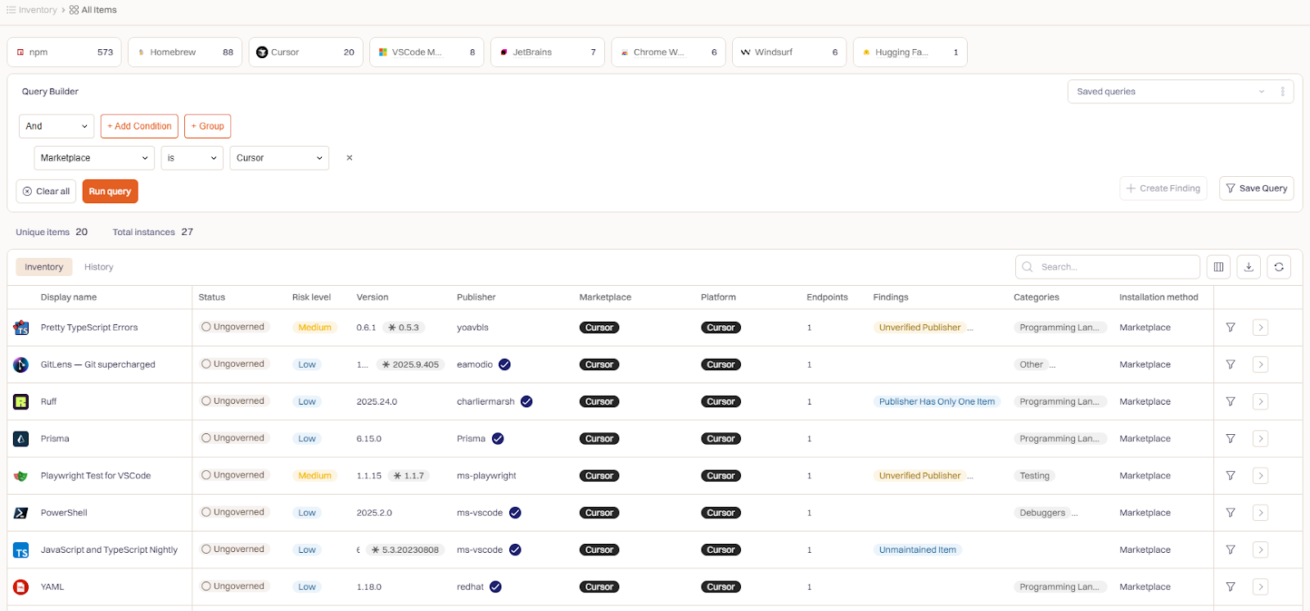Remove the Marketplace condition with the X
The width and height of the screenshot is (1310, 611).
tap(350, 158)
